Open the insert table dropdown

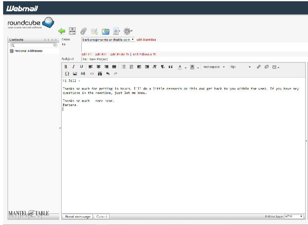276,67
